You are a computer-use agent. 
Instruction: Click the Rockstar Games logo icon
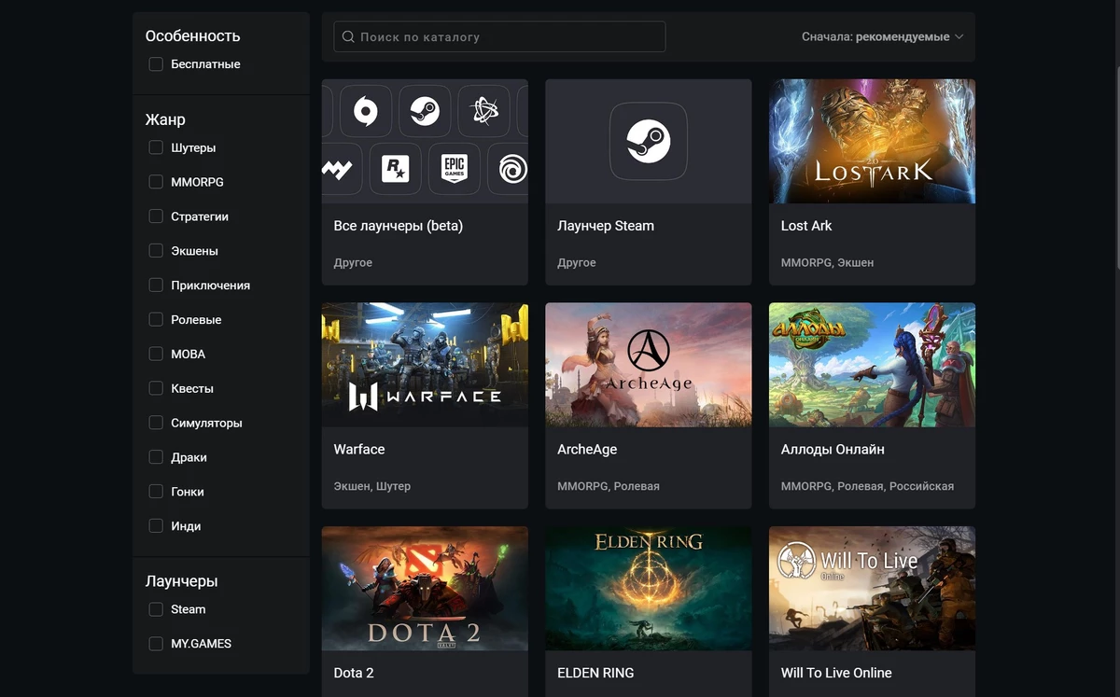[x=396, y=169]
